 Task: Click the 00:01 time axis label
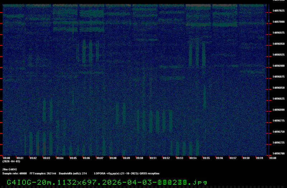(20, 158)
